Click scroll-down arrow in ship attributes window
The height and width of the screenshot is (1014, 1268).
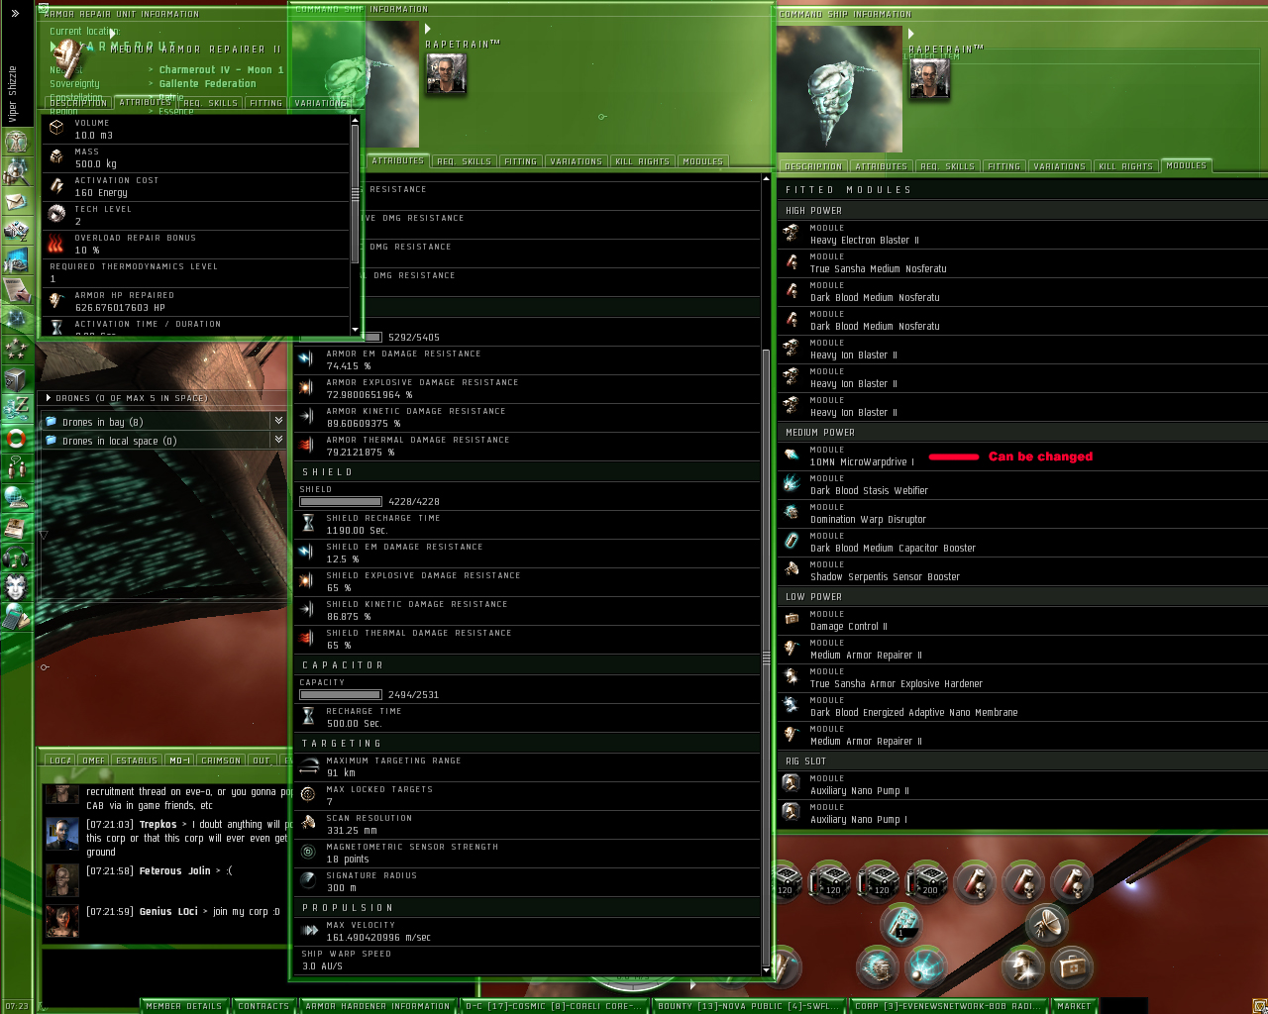tap(766, 969)
